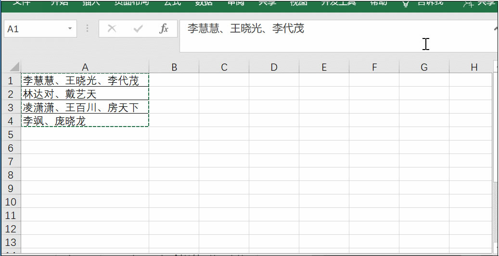Expand the formula bar with the chevron
Image resolution: width=499 pixels, height=256 pixels.
(x=496, y=29)
